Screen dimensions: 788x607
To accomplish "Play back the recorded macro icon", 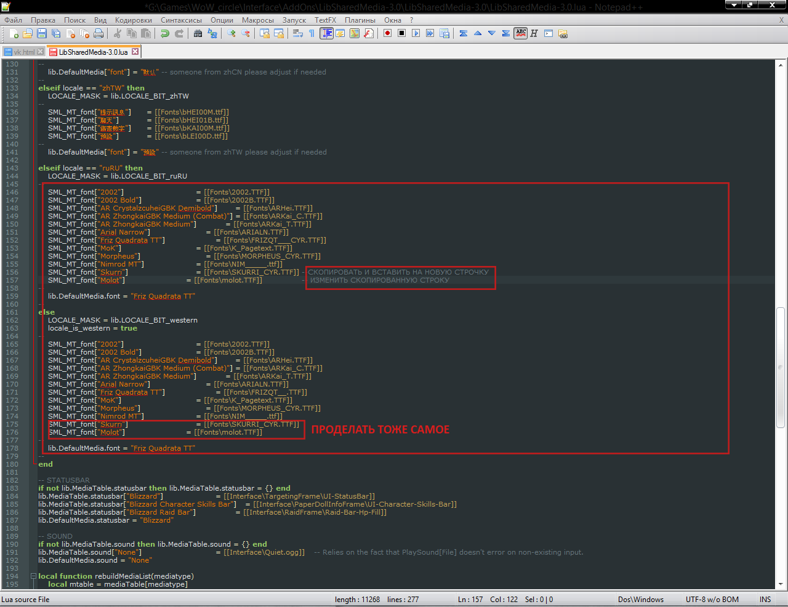I will [x=416, y=33].
